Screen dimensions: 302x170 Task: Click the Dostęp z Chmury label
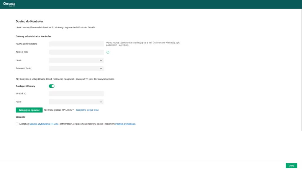click(25, 86)
